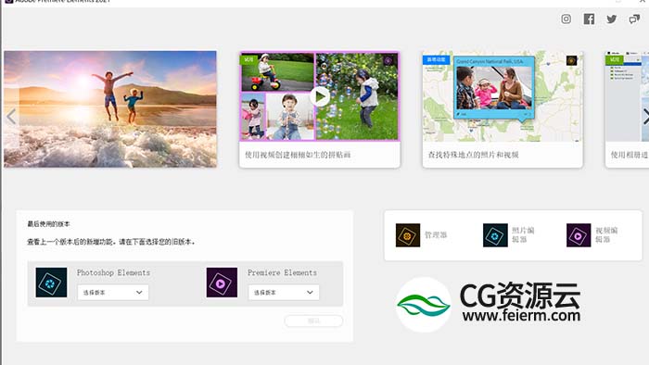This screenshot has height=365, width=649.
Task: Open the partially visible album card
Action: (x=627, y=109)
